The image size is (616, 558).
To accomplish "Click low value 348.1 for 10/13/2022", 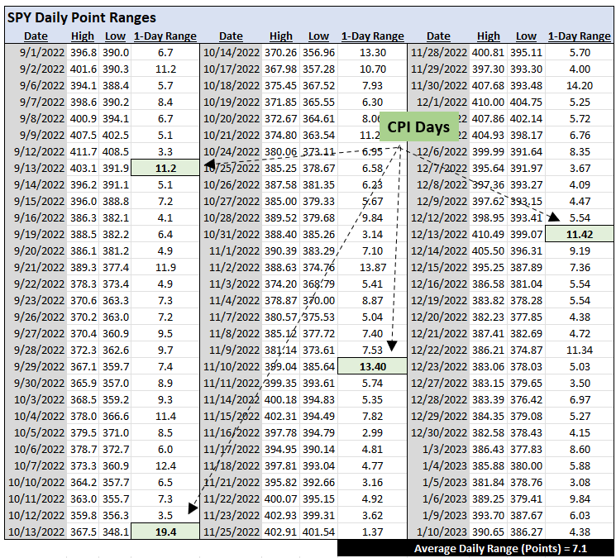I will pyautogui.click(x=116, y=532).
